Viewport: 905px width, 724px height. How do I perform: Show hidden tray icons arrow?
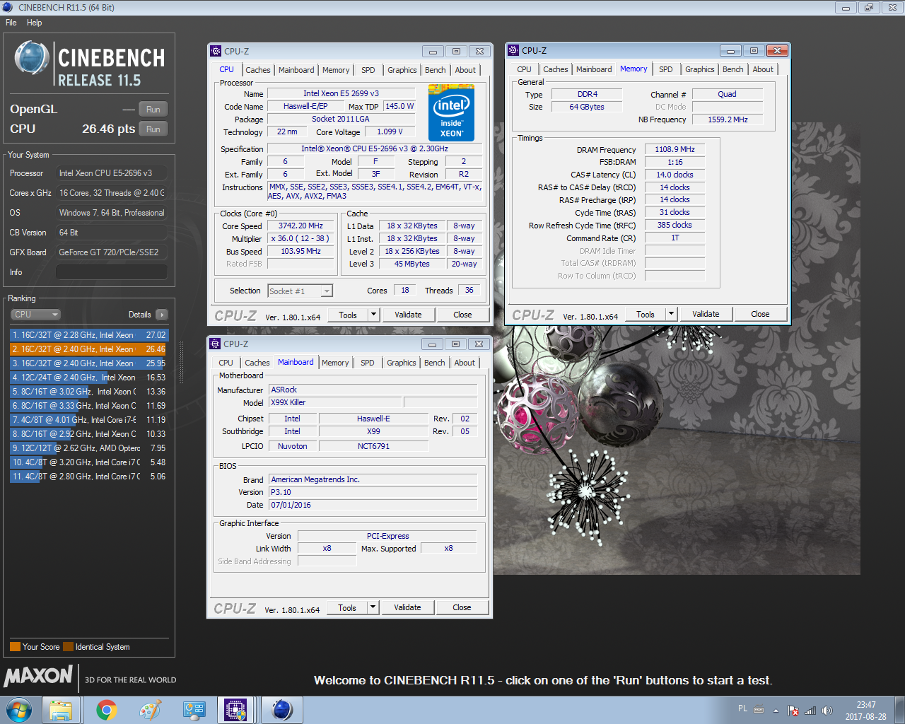coord(776,711)
